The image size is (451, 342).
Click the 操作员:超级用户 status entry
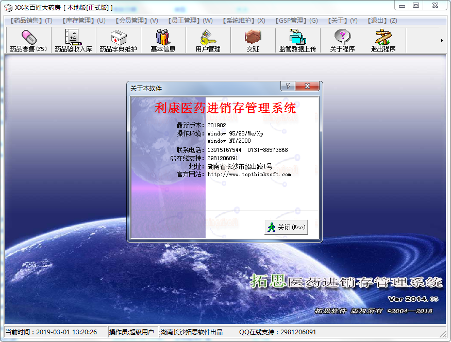click(x=131, y=332)
